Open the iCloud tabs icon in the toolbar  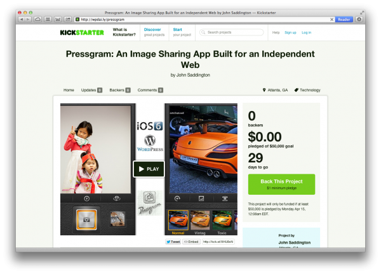pos(37,19)
